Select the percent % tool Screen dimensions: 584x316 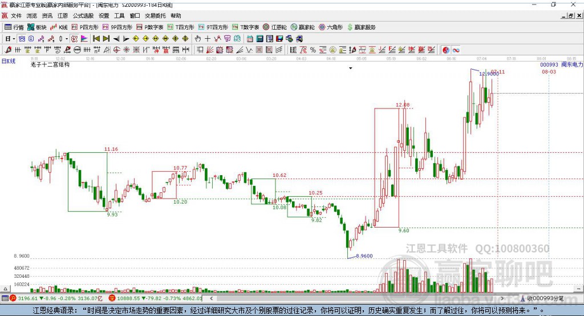(313, 50)
